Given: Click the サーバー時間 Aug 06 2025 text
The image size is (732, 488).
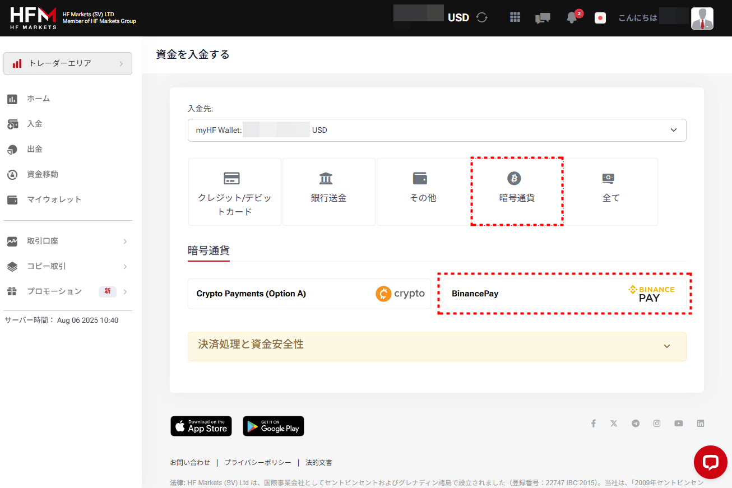Looking at the screenshot, I should pos(62,320).
